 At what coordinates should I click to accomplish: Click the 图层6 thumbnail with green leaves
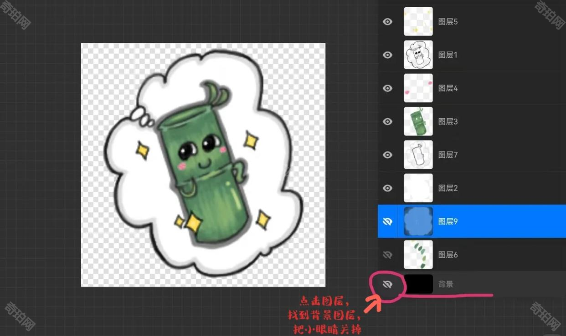click(x=418, y=255)
